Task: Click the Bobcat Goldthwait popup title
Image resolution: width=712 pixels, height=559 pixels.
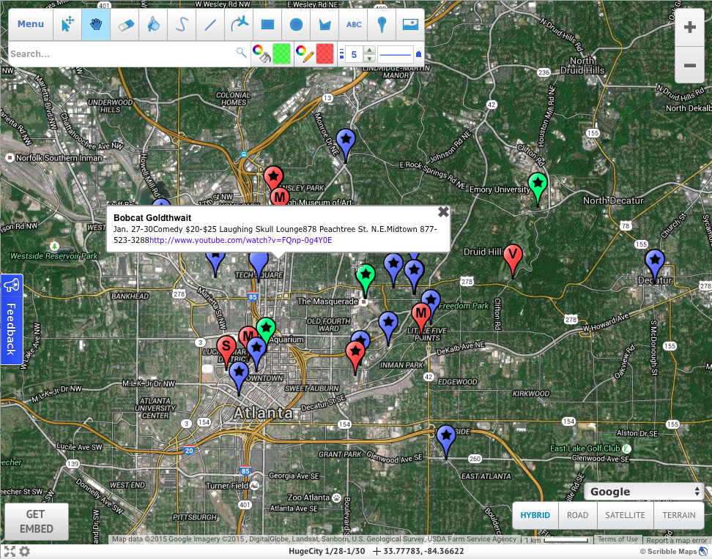Action: 152,218
